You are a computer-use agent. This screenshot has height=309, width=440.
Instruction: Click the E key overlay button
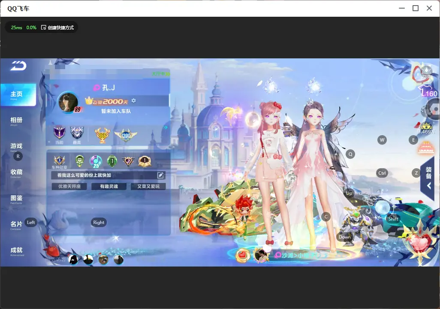413,140
